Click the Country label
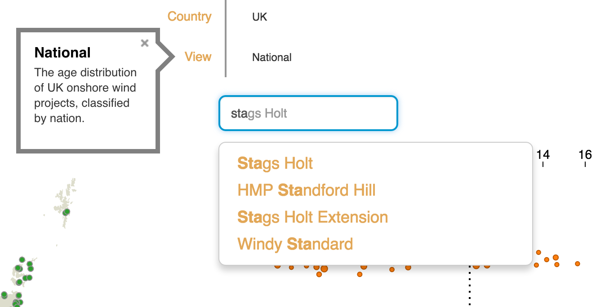The width and height of the screenshot is (596, 307). (189, 17)
